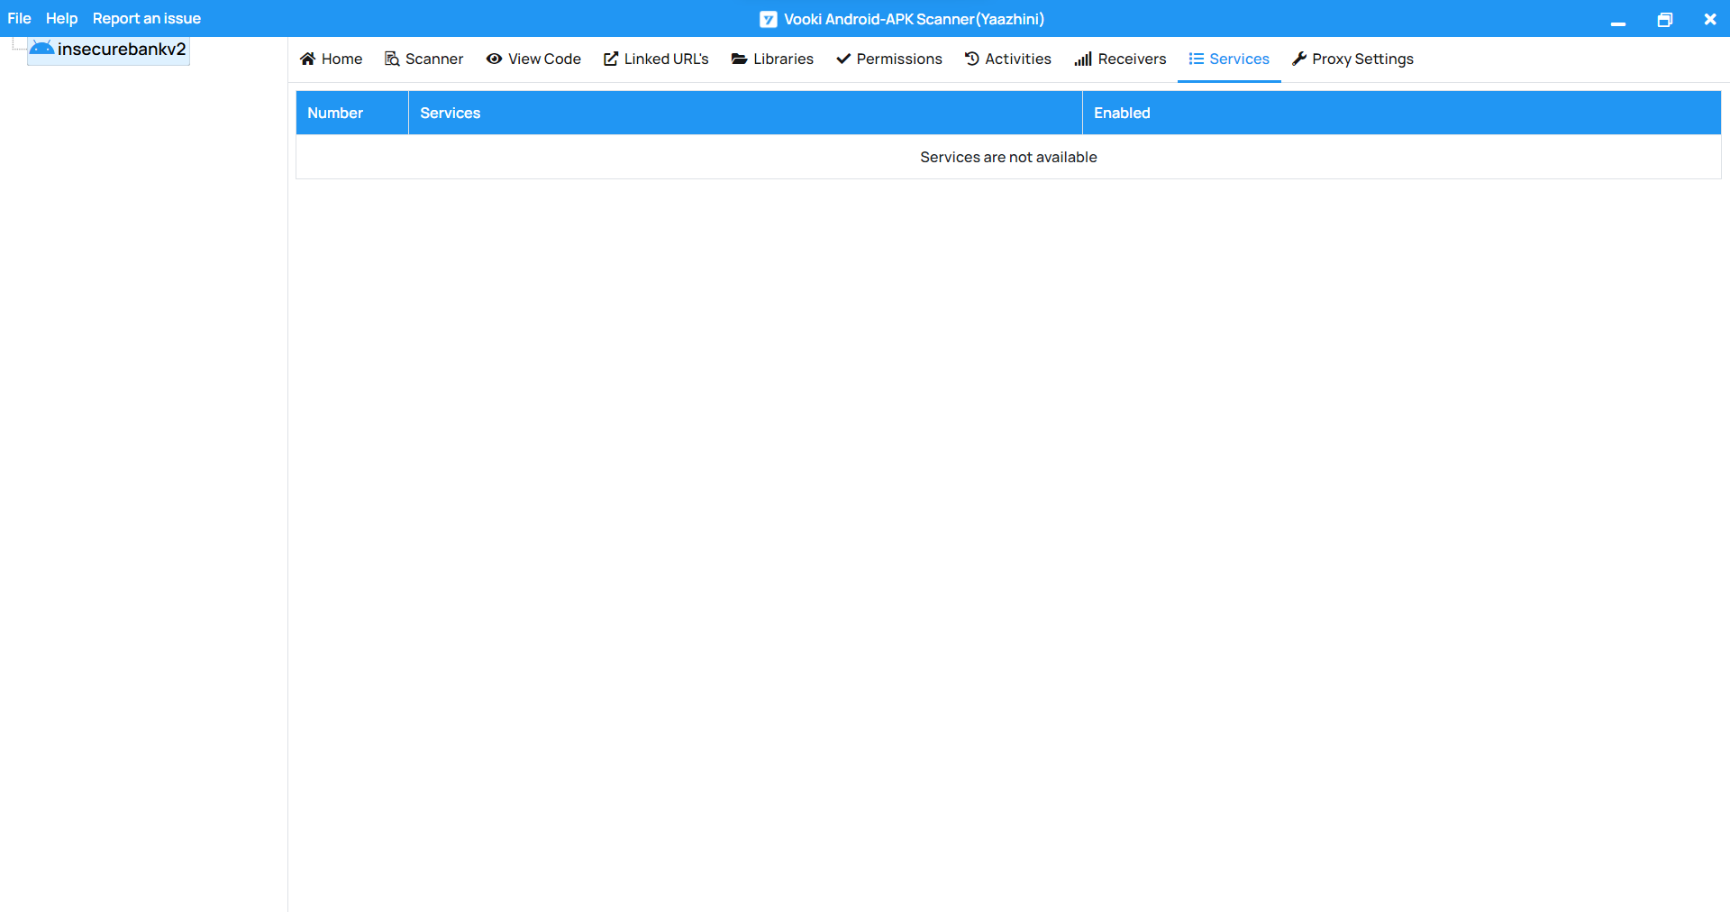
Task: Switch to the Scanner tab
Action: [424, 59]
